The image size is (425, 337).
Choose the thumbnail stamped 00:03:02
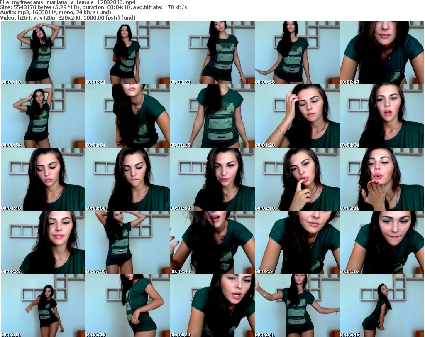382,242
